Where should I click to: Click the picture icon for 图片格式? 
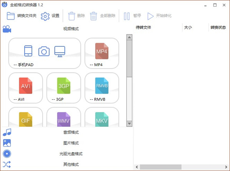(x=7, y=143)
